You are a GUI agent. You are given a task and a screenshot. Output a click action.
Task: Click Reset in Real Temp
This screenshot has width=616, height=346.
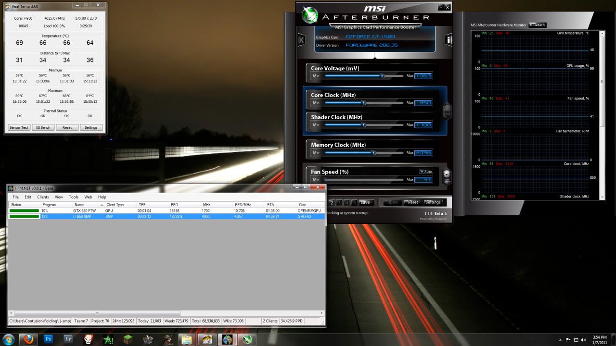[67, 127]
